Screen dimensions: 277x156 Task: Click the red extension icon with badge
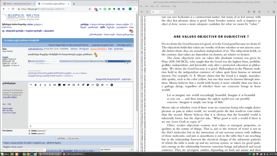[x=96, y=9]
